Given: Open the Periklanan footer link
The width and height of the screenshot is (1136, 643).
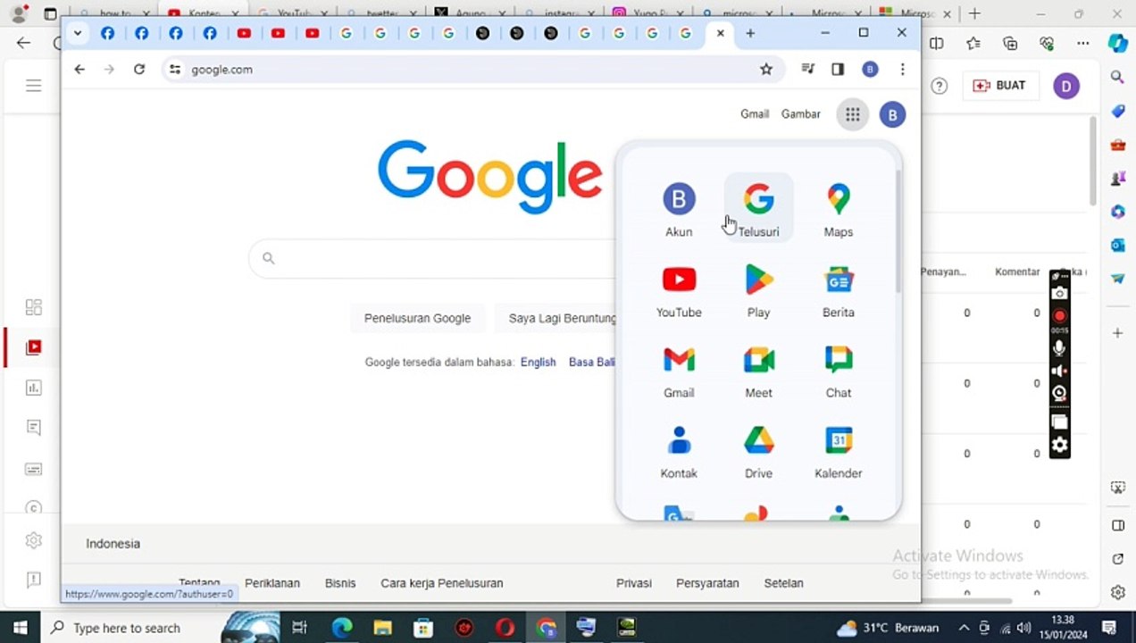Looking at the screenshot, I should coord(272,583).
